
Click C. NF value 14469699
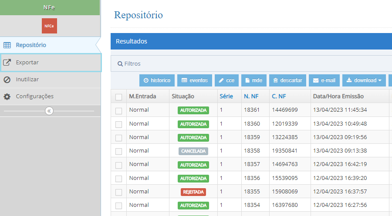[285, 110]
